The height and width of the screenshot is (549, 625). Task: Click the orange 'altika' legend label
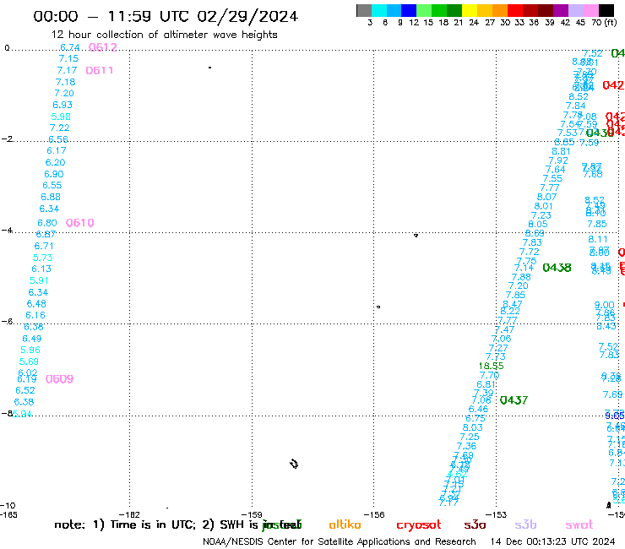tap(345, 525)
